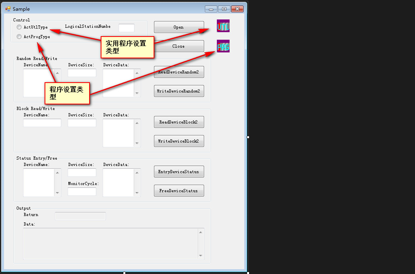Click the PRG ActiveX control icon
The image size is (415, 274).
coord(223,46)
